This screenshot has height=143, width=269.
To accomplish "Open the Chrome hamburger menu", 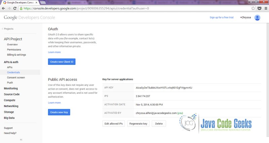I will coord(266,8).
